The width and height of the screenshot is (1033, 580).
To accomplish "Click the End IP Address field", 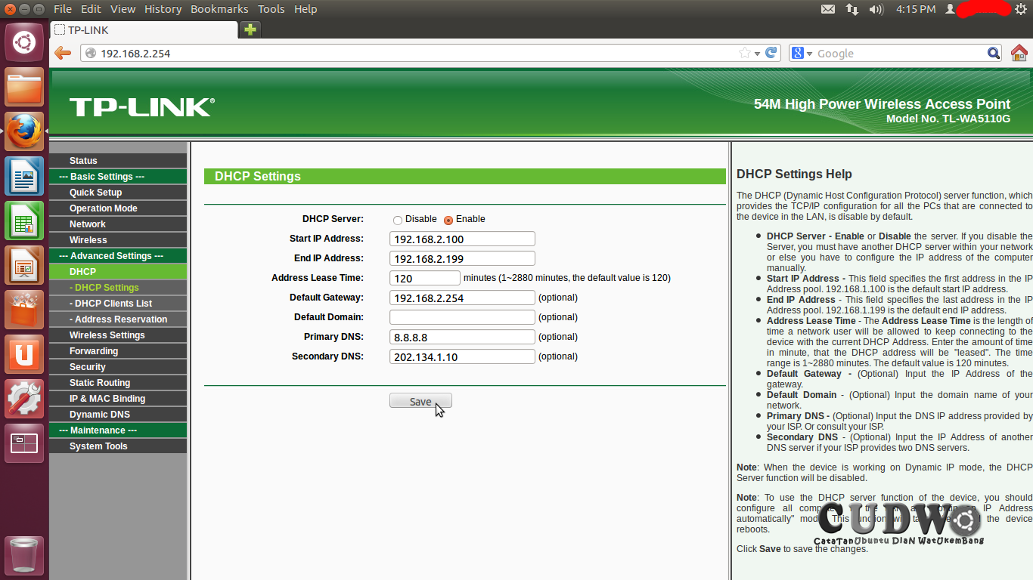I will [x=462, y=258].
